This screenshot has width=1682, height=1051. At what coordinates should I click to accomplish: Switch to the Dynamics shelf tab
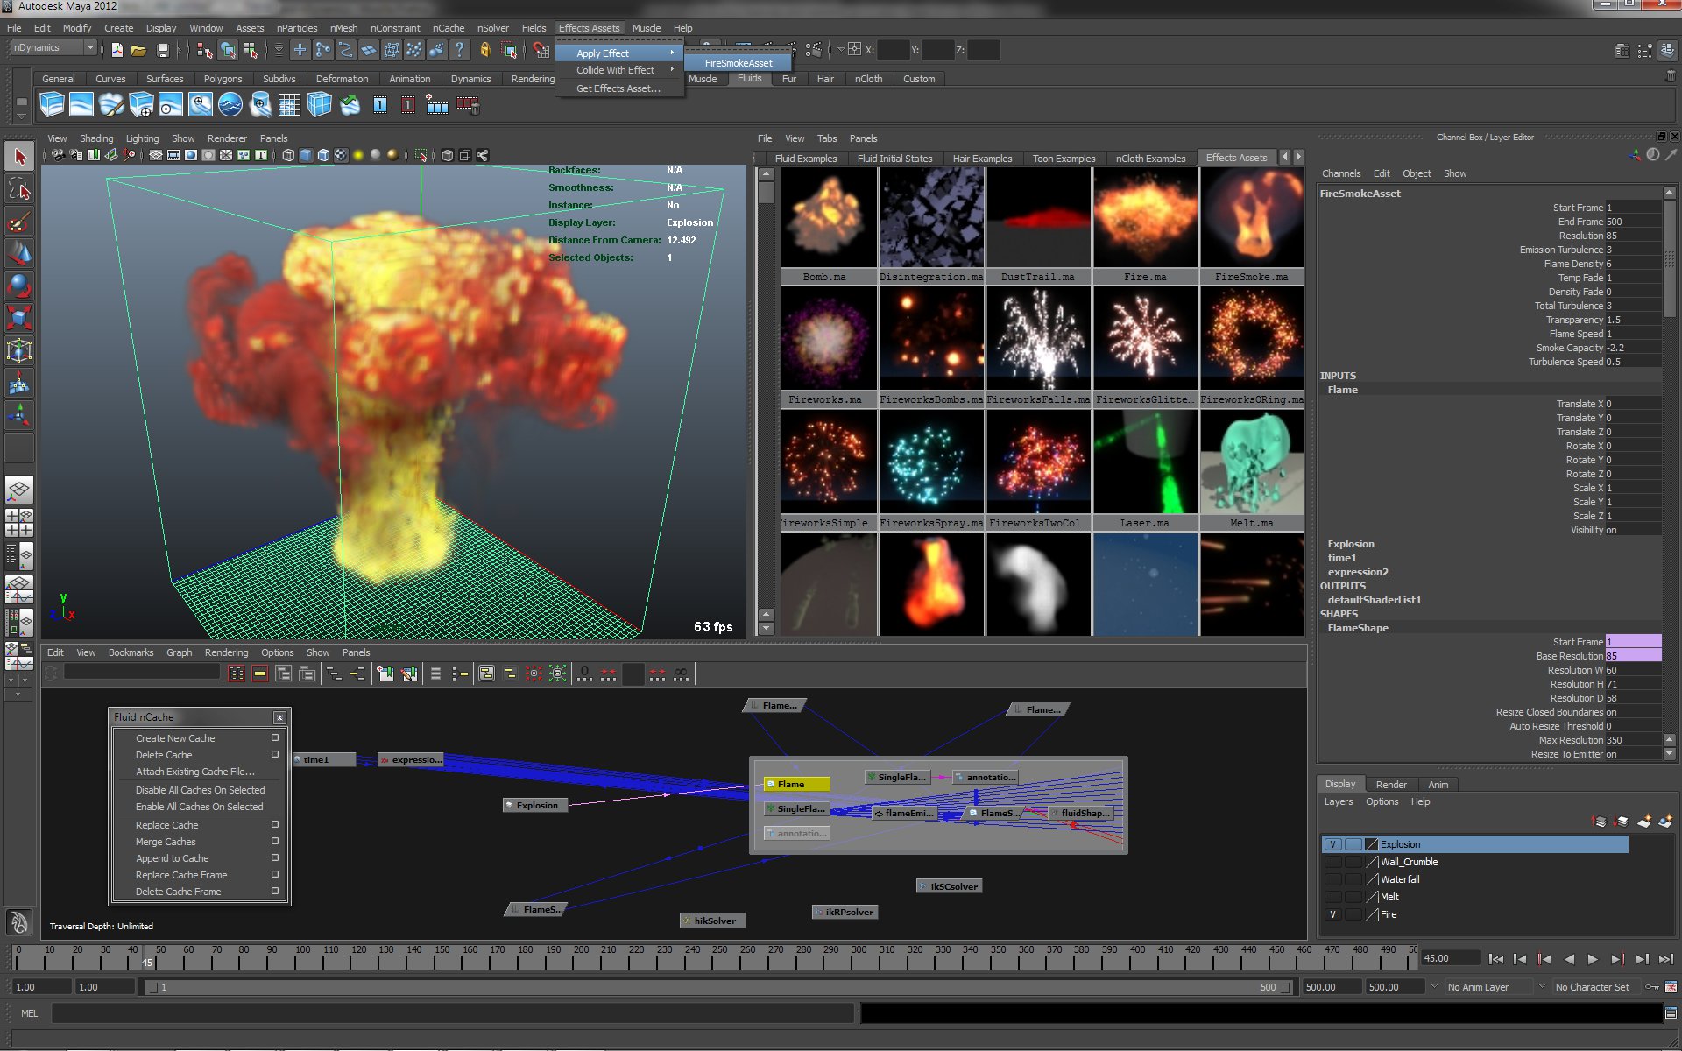tap(470, 79)
